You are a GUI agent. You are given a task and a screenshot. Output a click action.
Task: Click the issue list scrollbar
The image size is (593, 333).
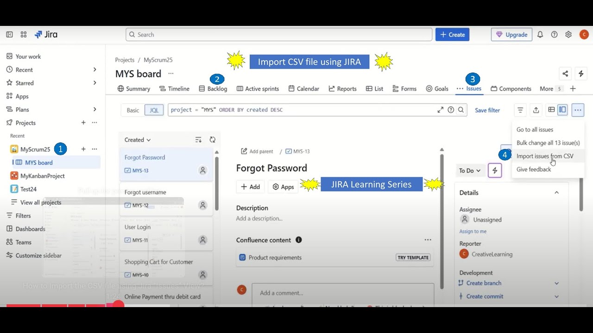(216, 183)
